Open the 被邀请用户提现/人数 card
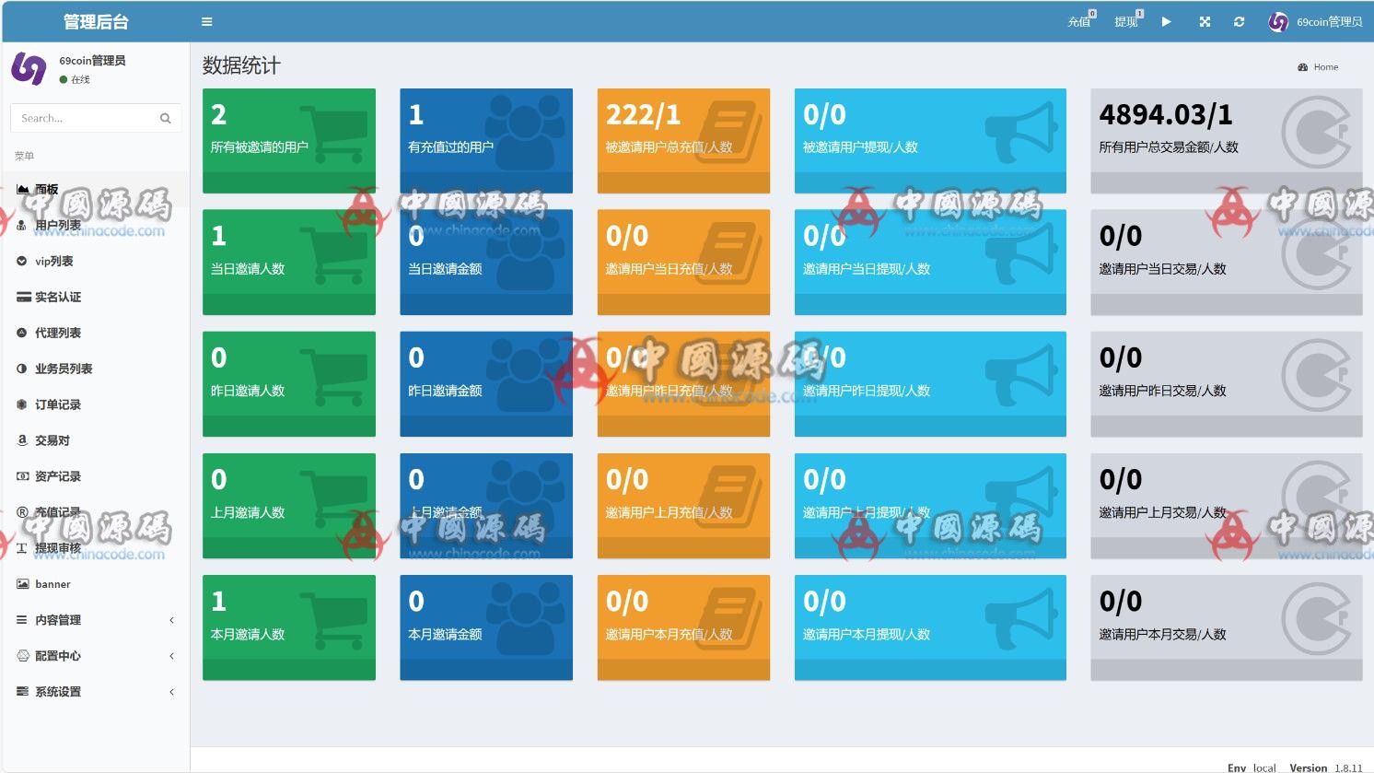Image resolution: width=1374 pixels, height=773 pixels. (x=930, y=141)
